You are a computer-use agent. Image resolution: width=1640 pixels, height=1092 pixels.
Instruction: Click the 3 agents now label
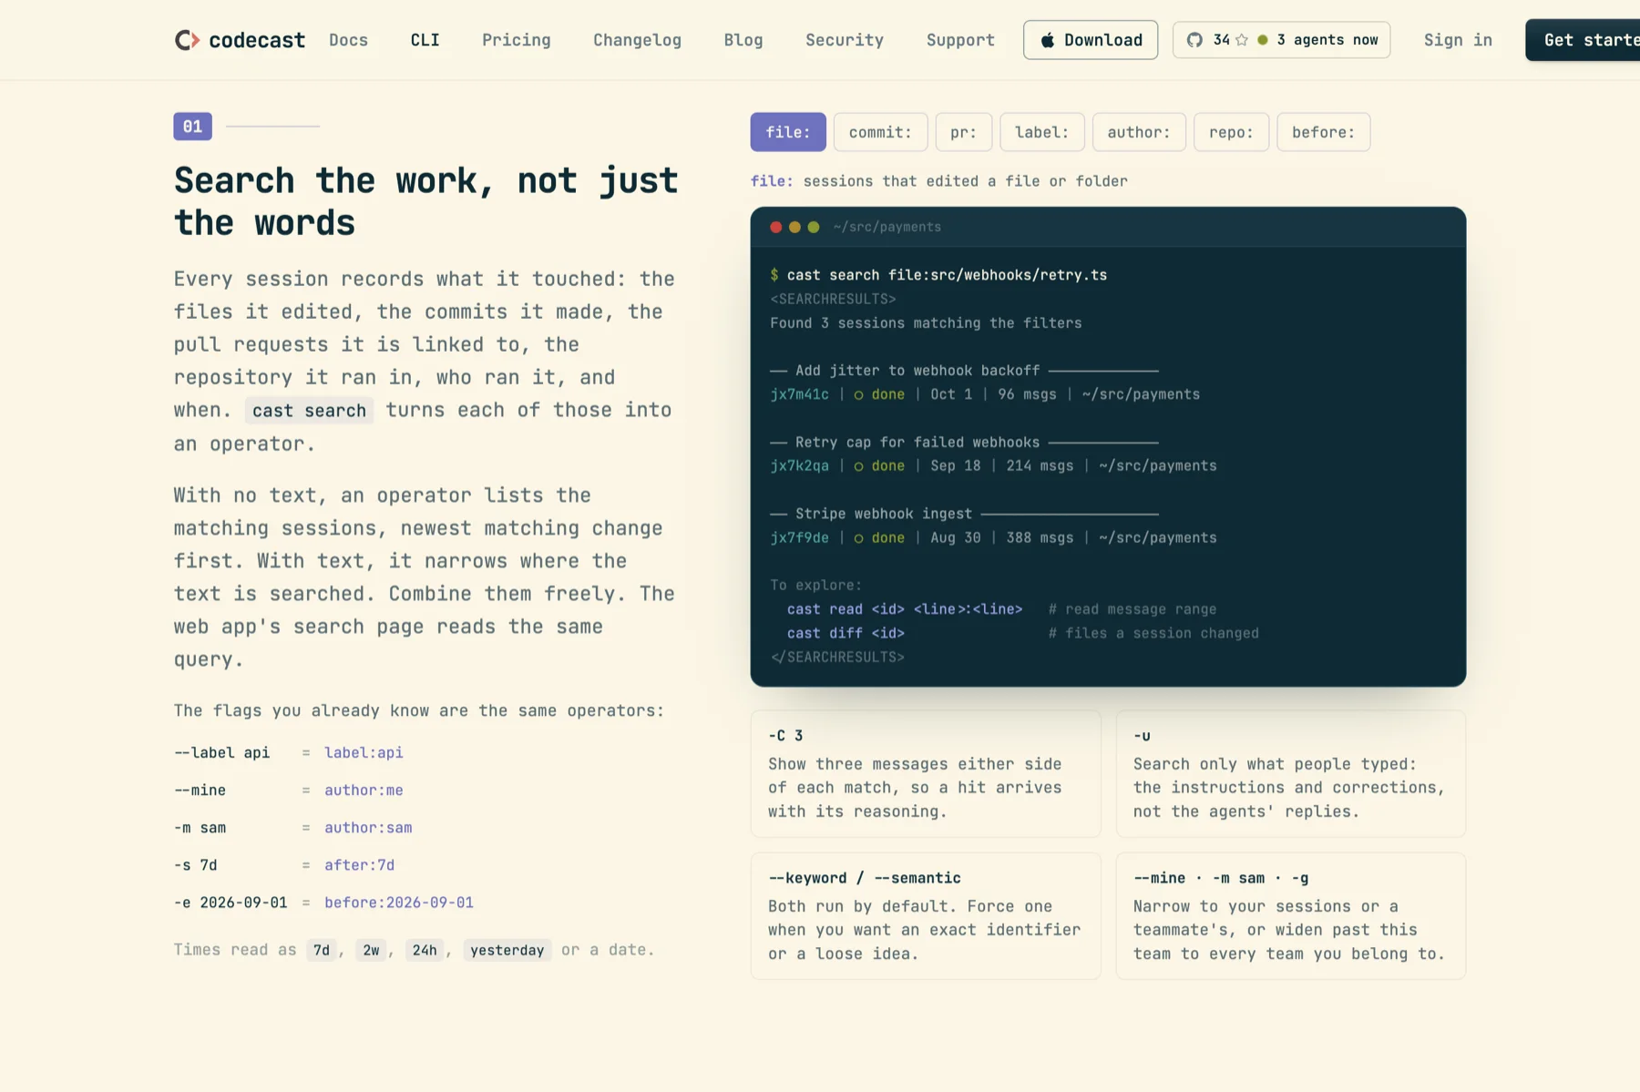1327,40
